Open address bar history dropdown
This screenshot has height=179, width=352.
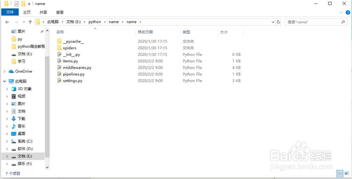(x=273, y=22)
